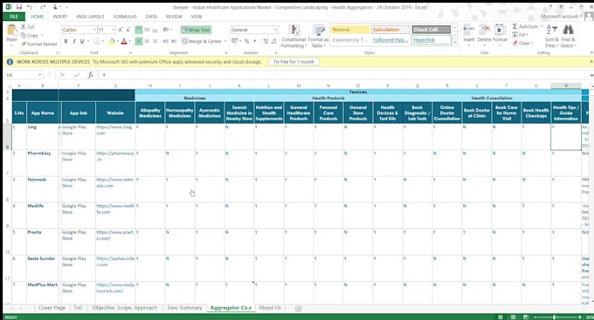Open the Exec Summary sheet
Screen dimensions: 594x320
[184, 308]
